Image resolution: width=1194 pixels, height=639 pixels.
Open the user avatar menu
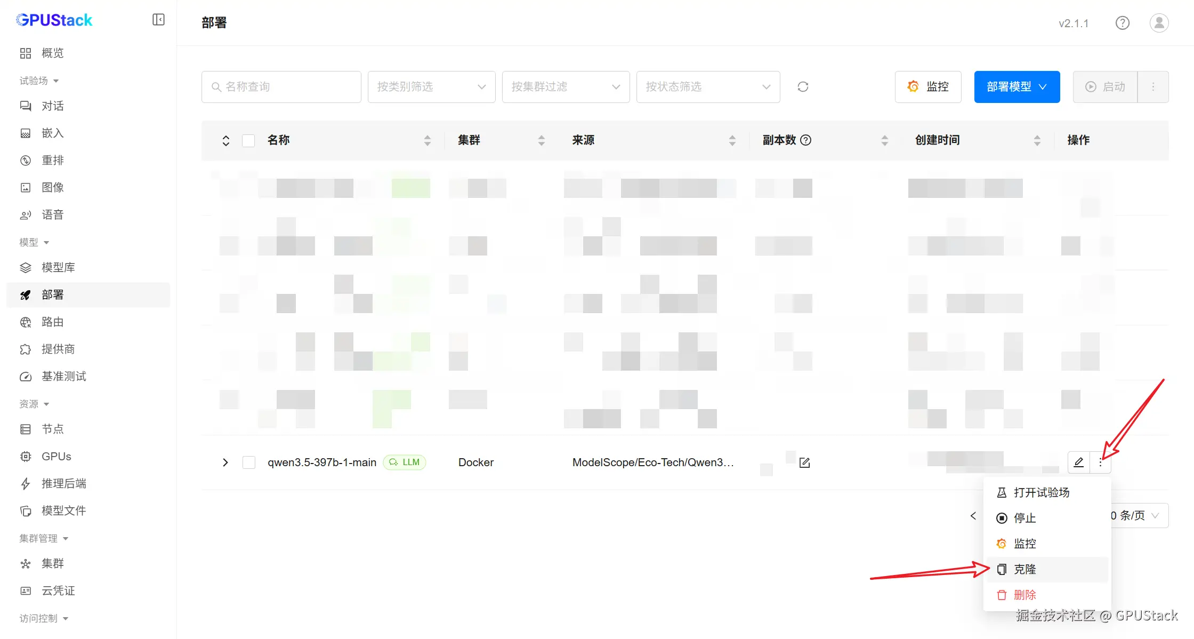click(x=1159, y=23)
